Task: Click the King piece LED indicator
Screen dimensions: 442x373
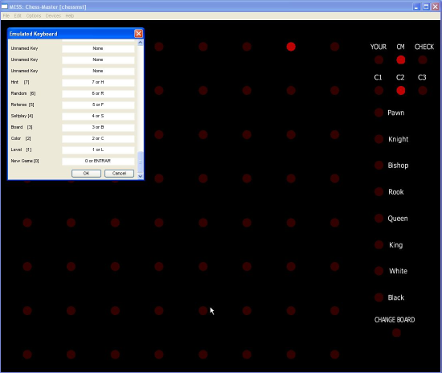Action: tap(379, 244)
